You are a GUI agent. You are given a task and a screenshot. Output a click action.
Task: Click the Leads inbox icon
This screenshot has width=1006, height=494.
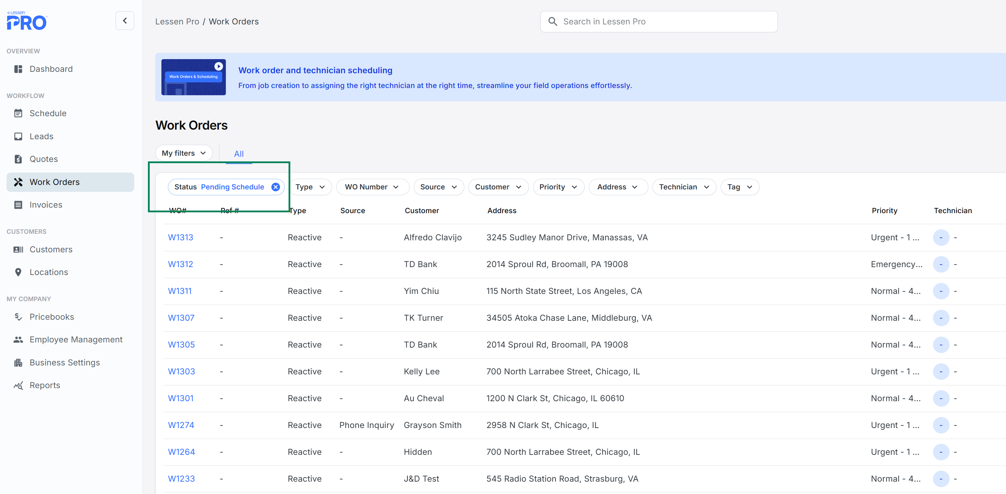click(x=18, y=136)
